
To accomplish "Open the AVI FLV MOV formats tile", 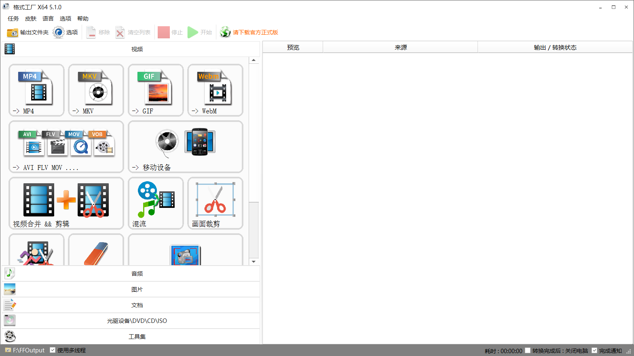I will 66,147.
